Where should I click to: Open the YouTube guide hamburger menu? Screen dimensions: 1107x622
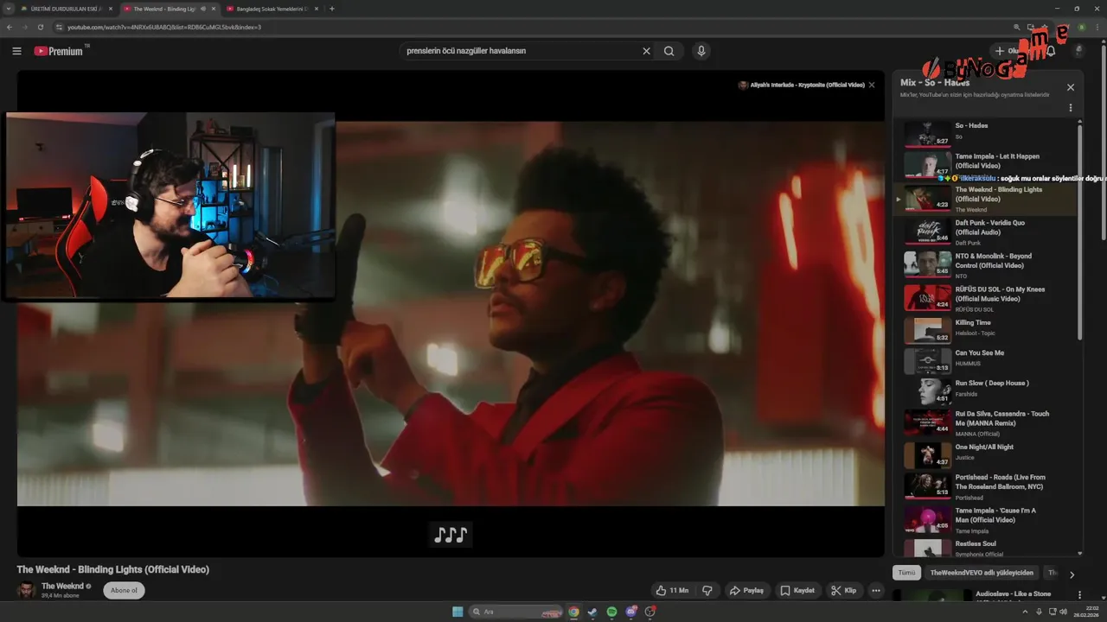[16, 51]
